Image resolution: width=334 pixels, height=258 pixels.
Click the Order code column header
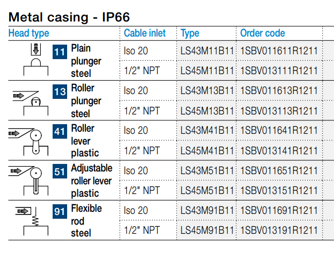pos(263,33)
